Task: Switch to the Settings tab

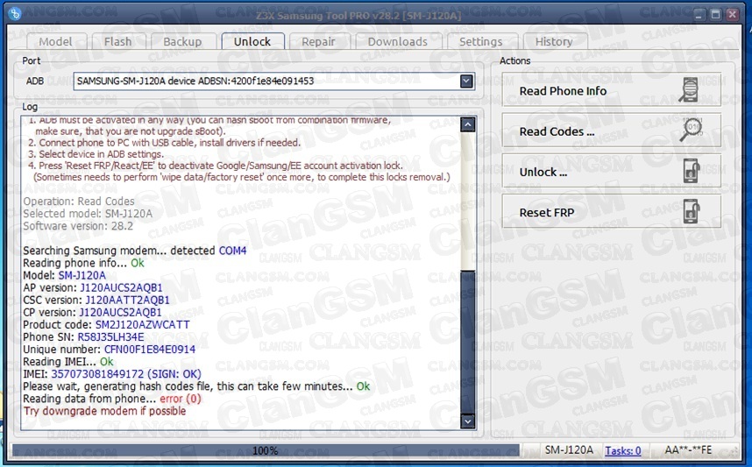Action: (481, 42)
